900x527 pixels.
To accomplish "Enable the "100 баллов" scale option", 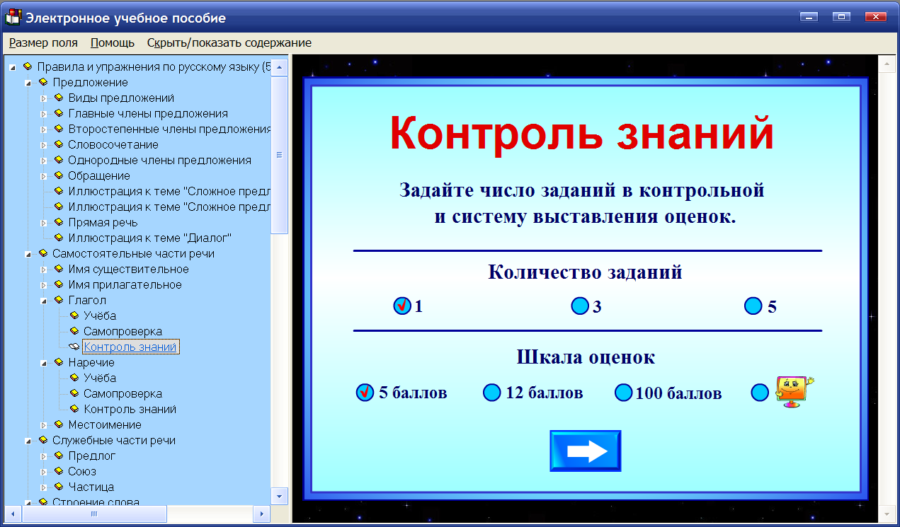I will (623, 391).
